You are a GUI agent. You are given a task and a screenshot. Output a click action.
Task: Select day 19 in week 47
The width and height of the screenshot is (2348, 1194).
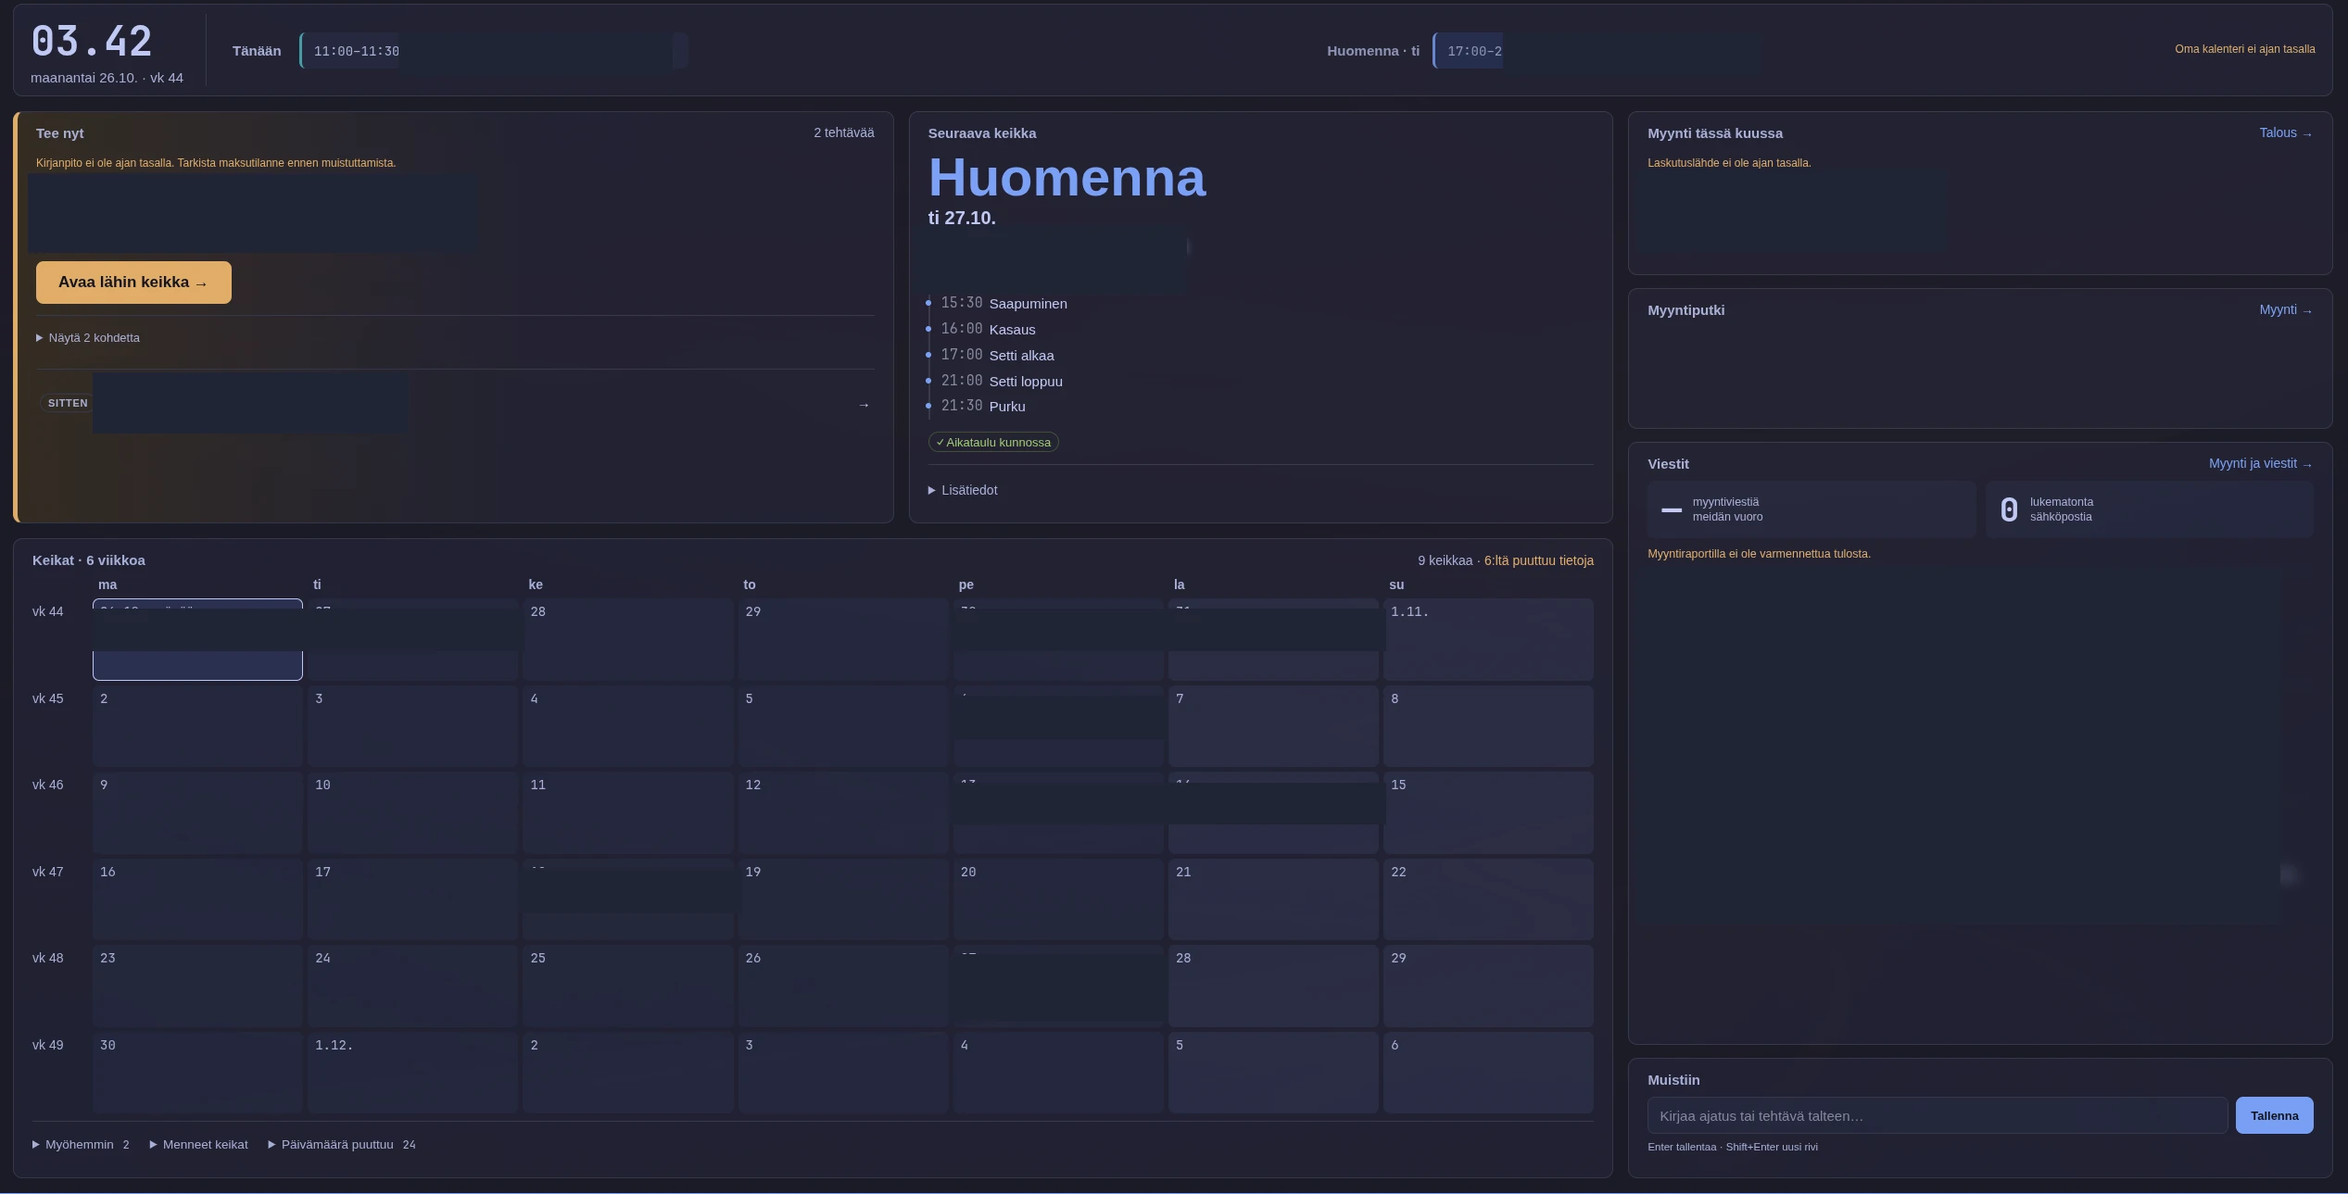pos(843,899)
